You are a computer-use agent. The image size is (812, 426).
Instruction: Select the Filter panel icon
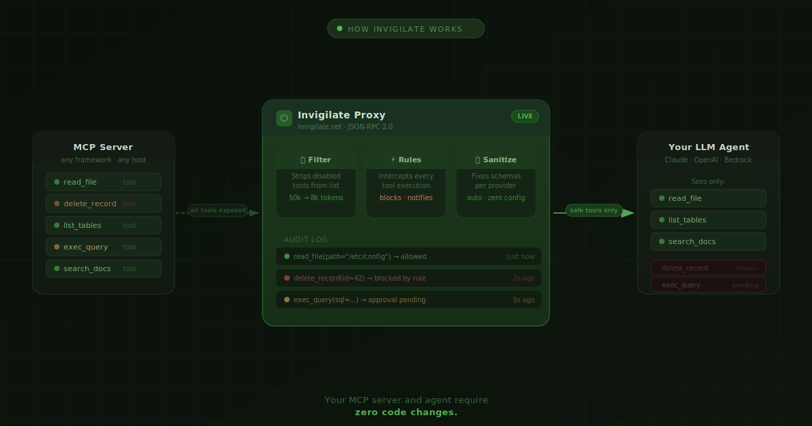302,160
